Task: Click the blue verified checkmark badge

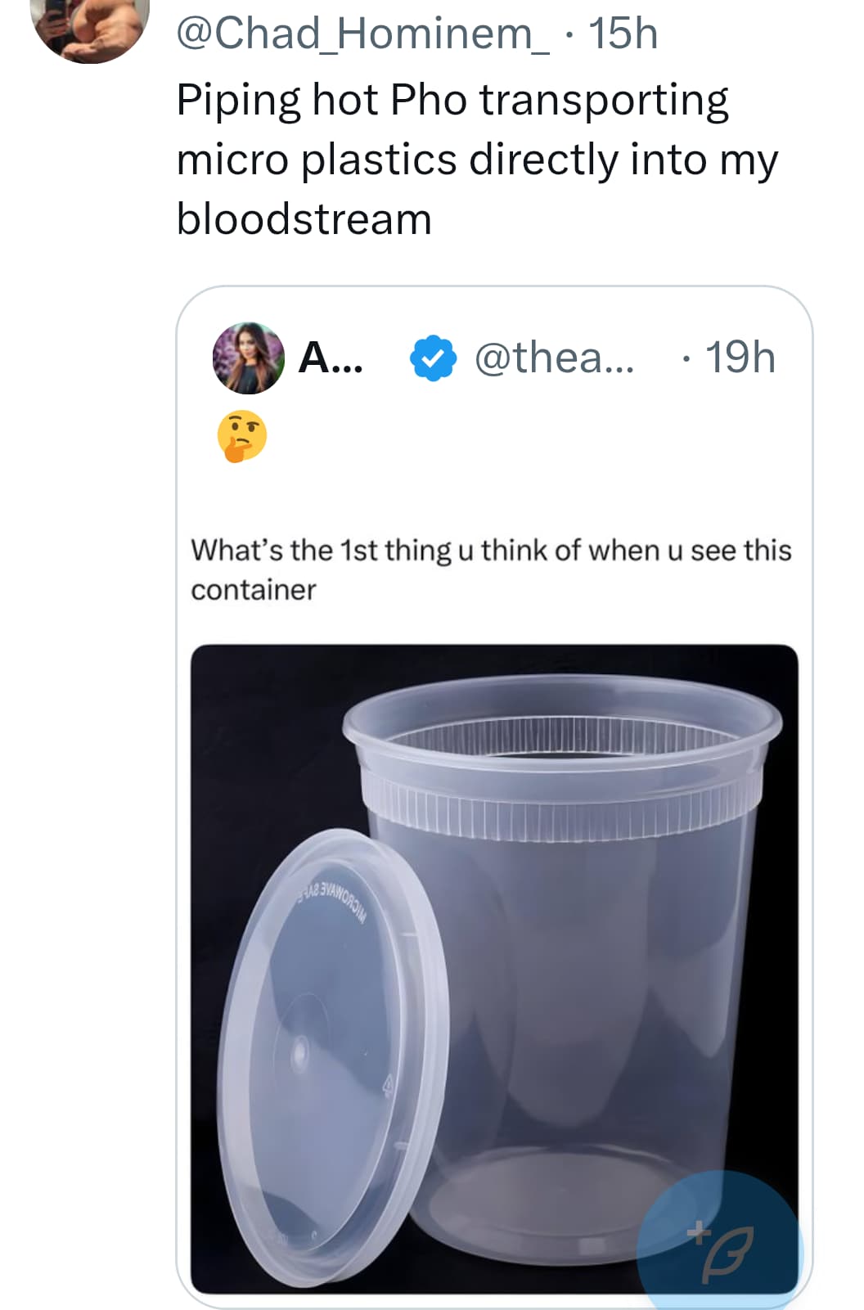Action: tap(432, 358)
